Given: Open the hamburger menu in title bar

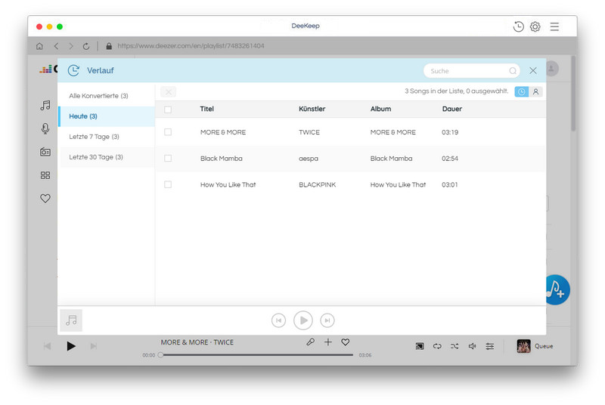Looking at the screenshot, I should [554, 26].
